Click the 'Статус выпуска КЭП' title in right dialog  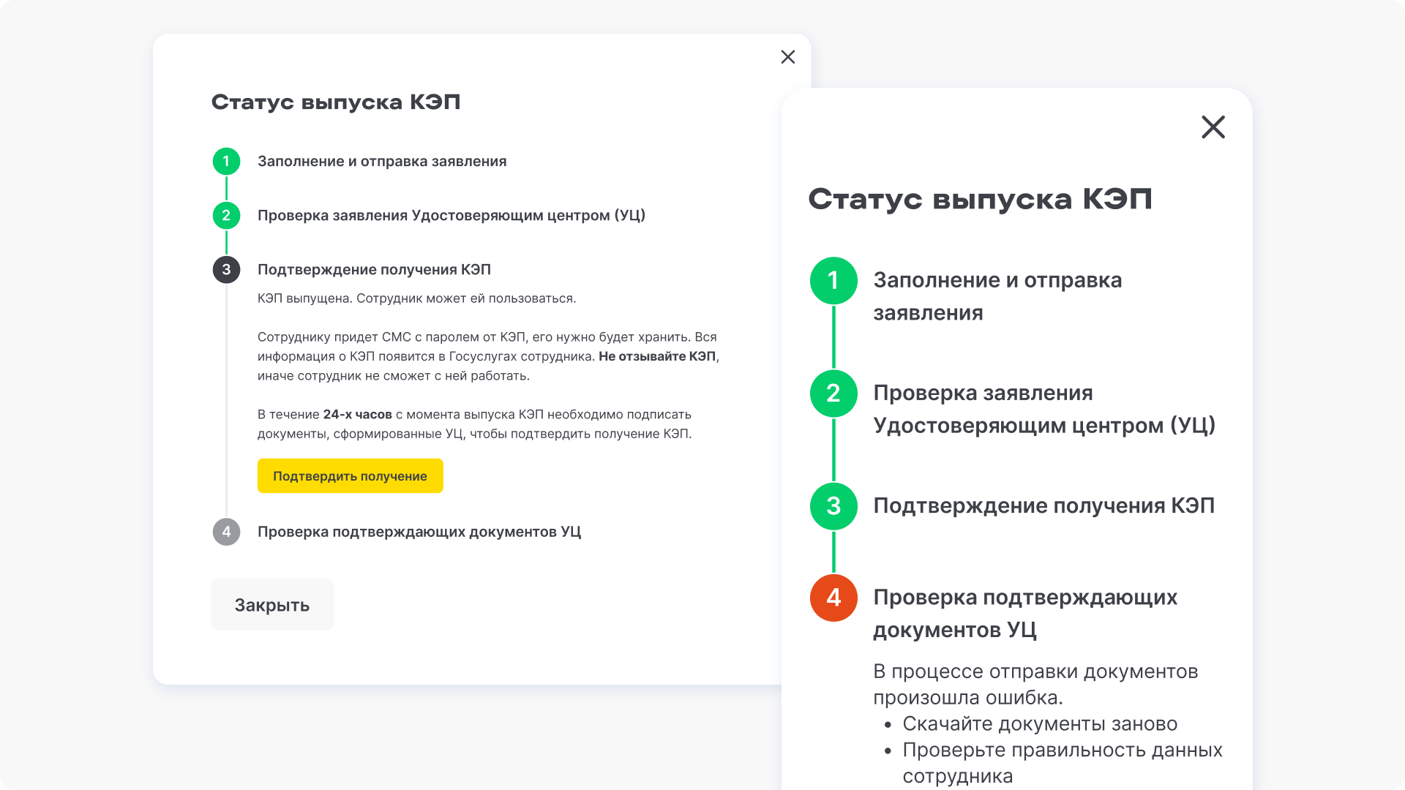981,198
